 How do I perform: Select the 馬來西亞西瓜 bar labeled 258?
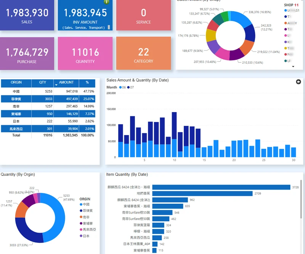[x=157, y=238]
